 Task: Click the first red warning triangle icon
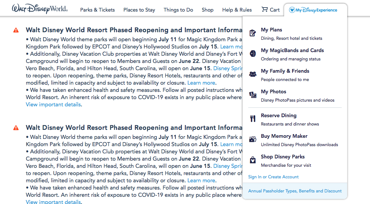pos(16,30)
